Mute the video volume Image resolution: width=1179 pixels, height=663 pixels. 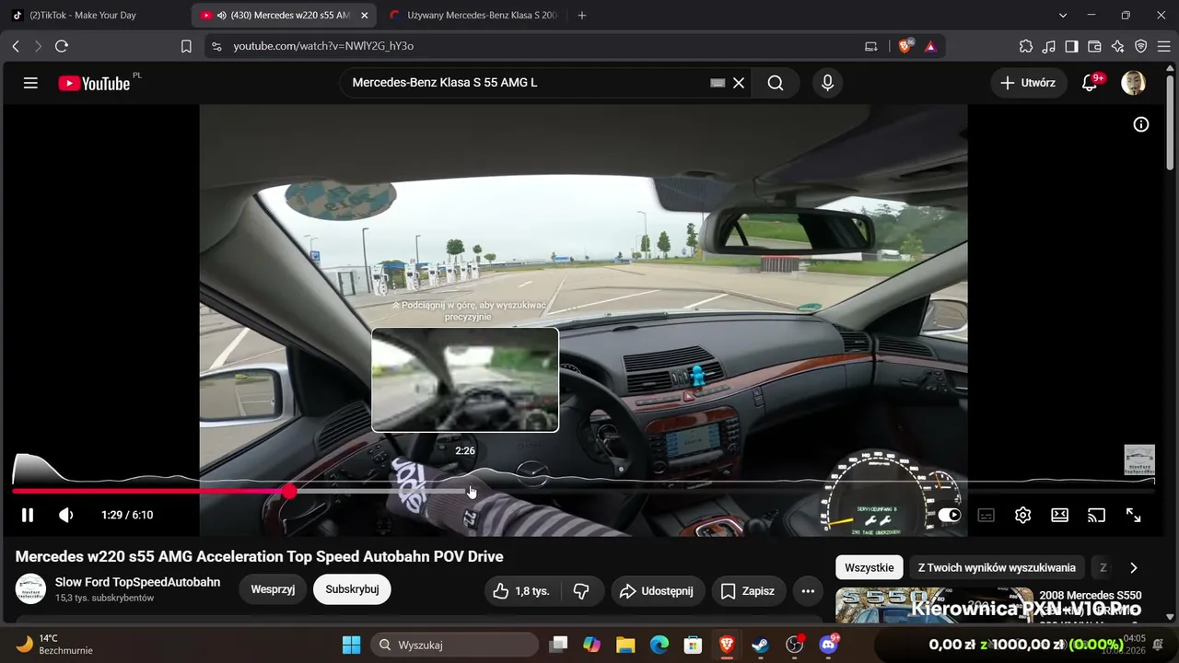(x=65, y=515)
